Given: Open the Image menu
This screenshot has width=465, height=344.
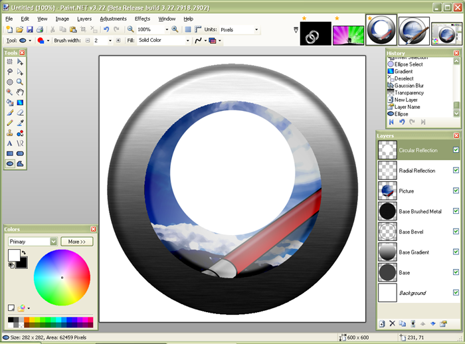Looking at the screenshot, I should point(62,19).
